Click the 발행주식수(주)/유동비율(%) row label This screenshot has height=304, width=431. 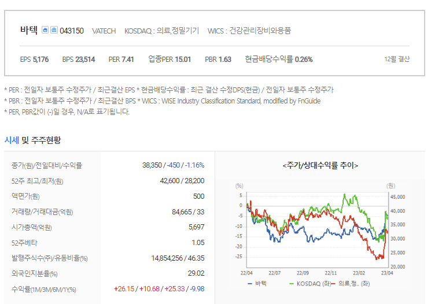pos(50,258)
